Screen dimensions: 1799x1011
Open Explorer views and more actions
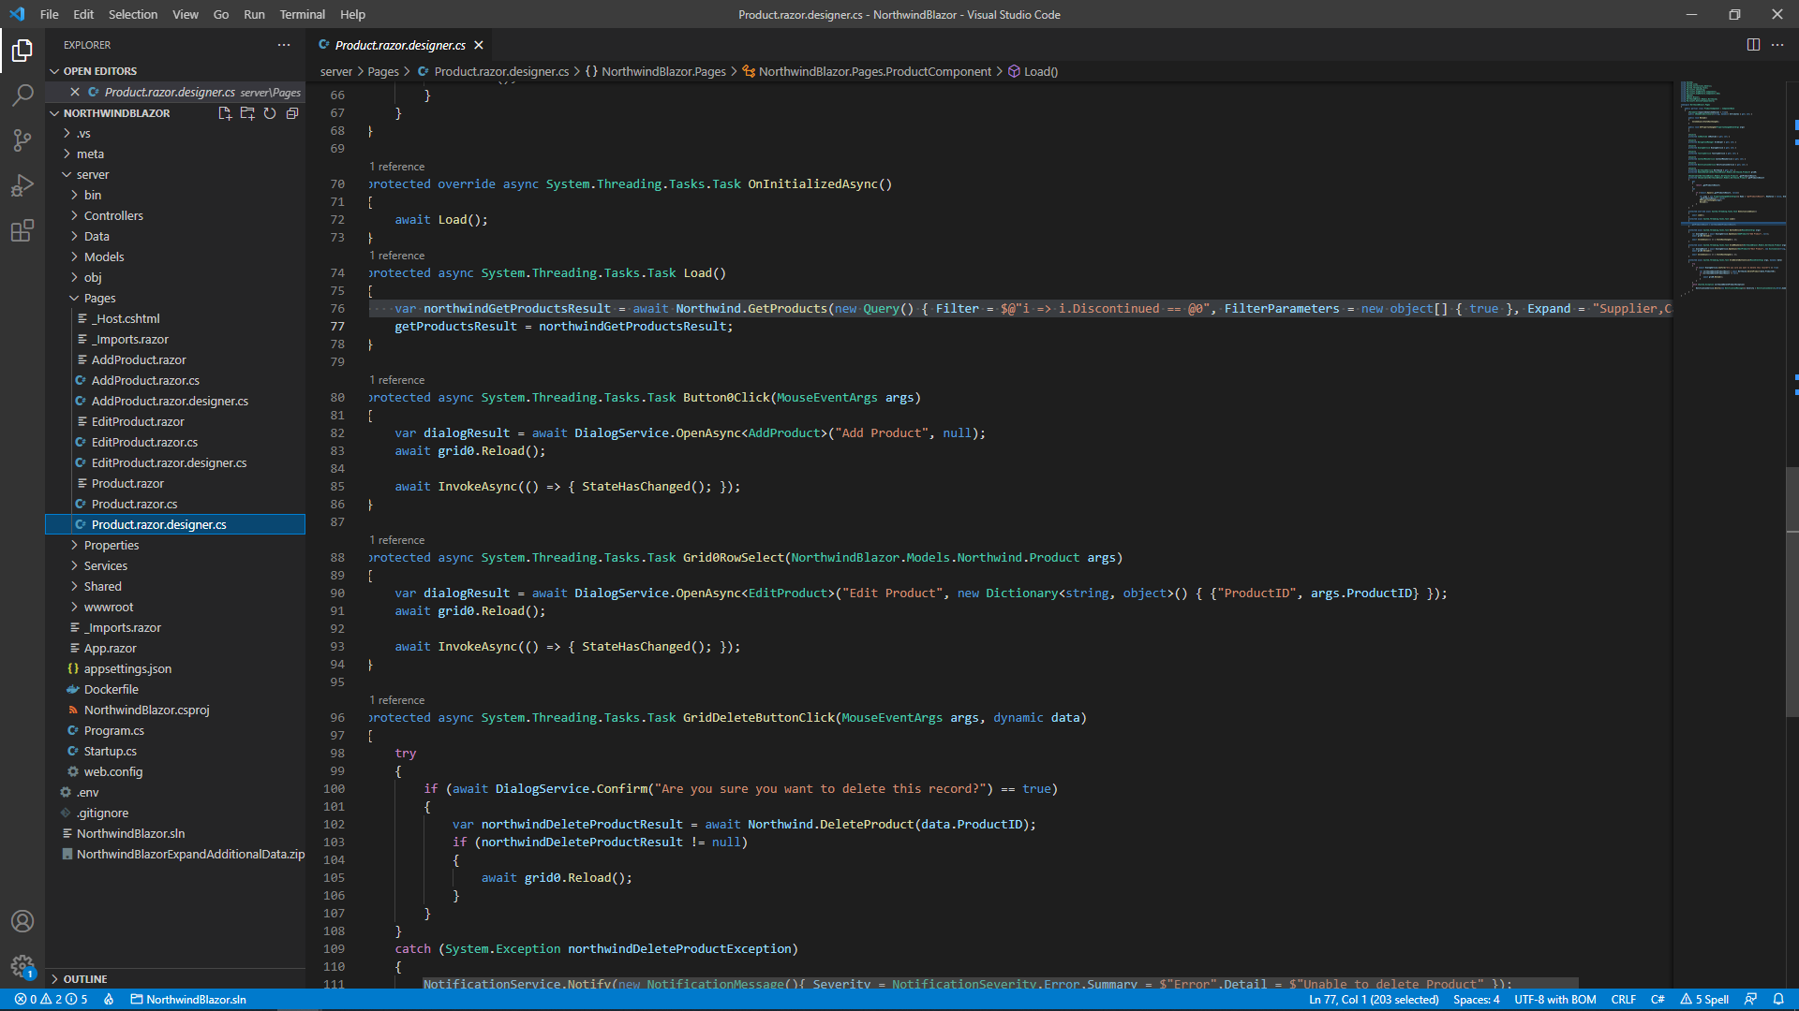point(284,45)
